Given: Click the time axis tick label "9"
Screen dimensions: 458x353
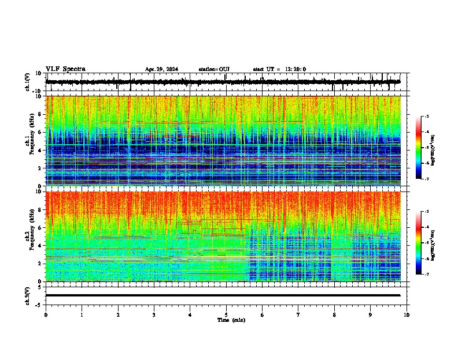Looking at the screenshot, I should click(370, 315).
